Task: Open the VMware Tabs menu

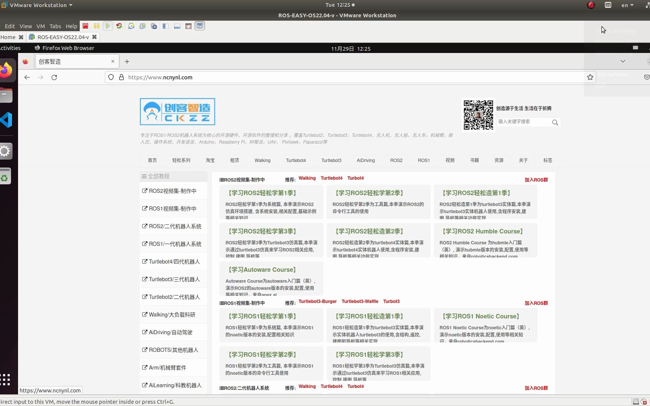Action: tap(55, 26)
